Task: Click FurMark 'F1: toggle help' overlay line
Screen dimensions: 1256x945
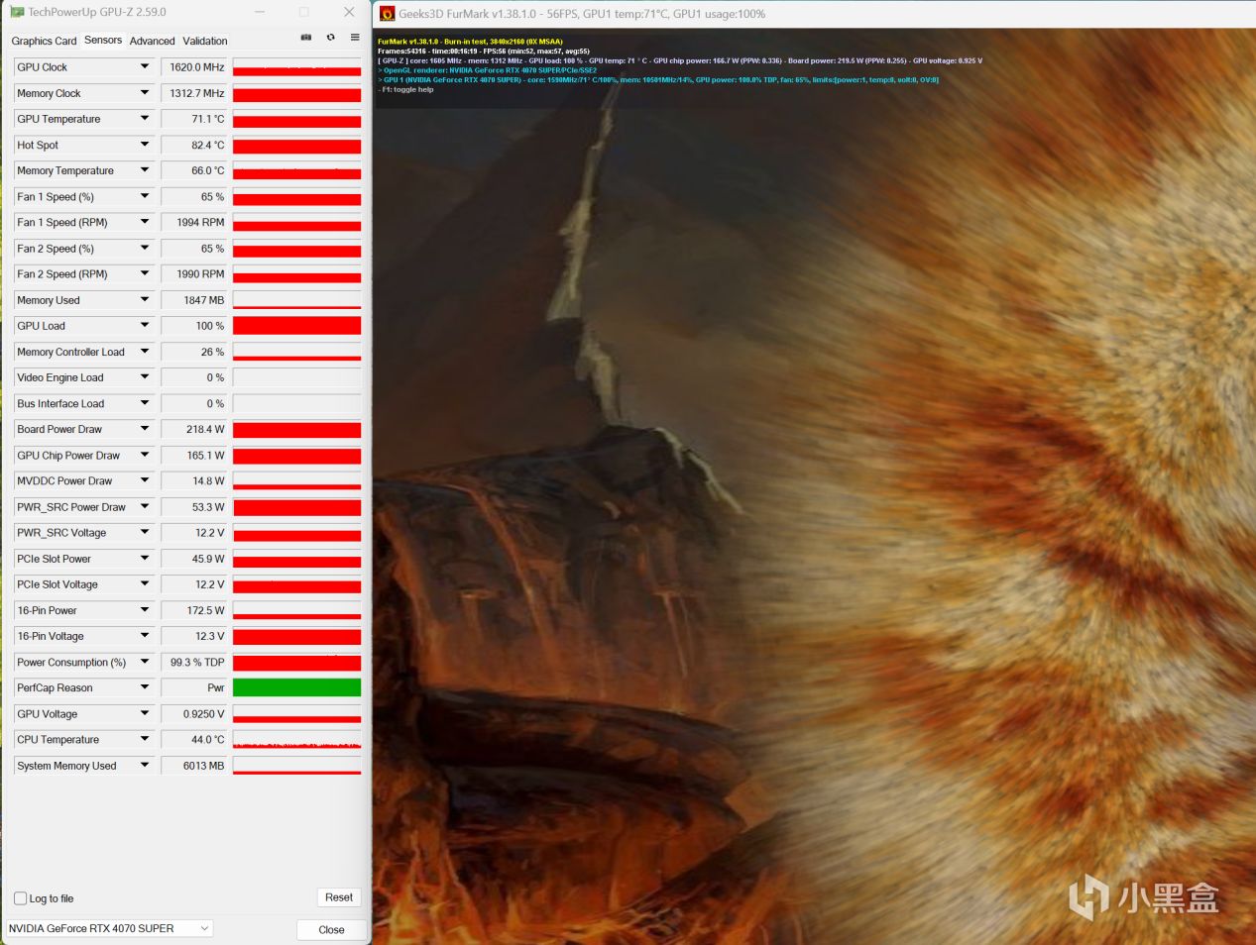Action: click(x=406, y=89)
